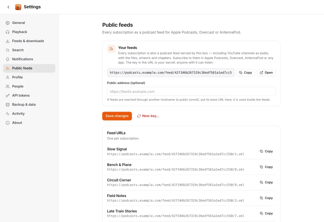Screen dimensions: 324x222
Task: Click the General gear icon
Action: (8, 23)
